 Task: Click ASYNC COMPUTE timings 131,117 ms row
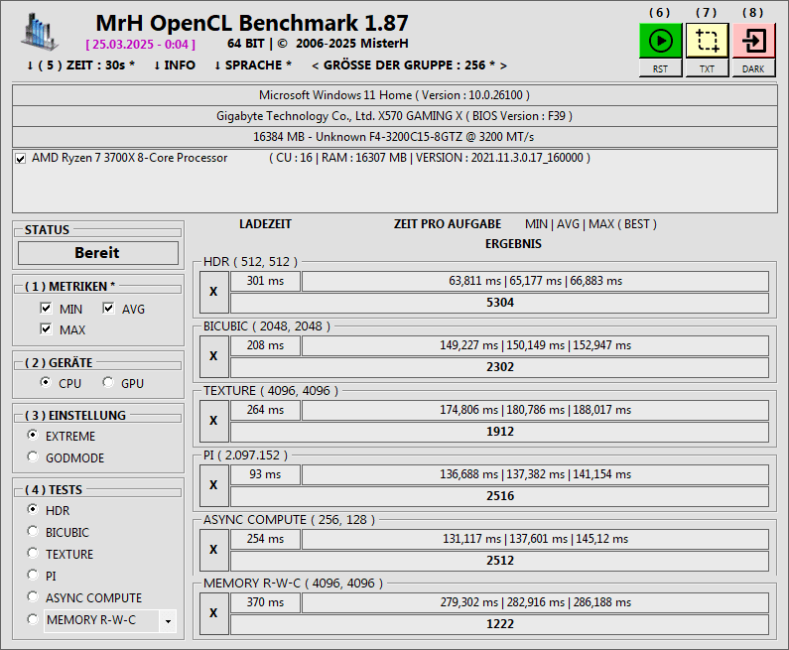(535, 539)
